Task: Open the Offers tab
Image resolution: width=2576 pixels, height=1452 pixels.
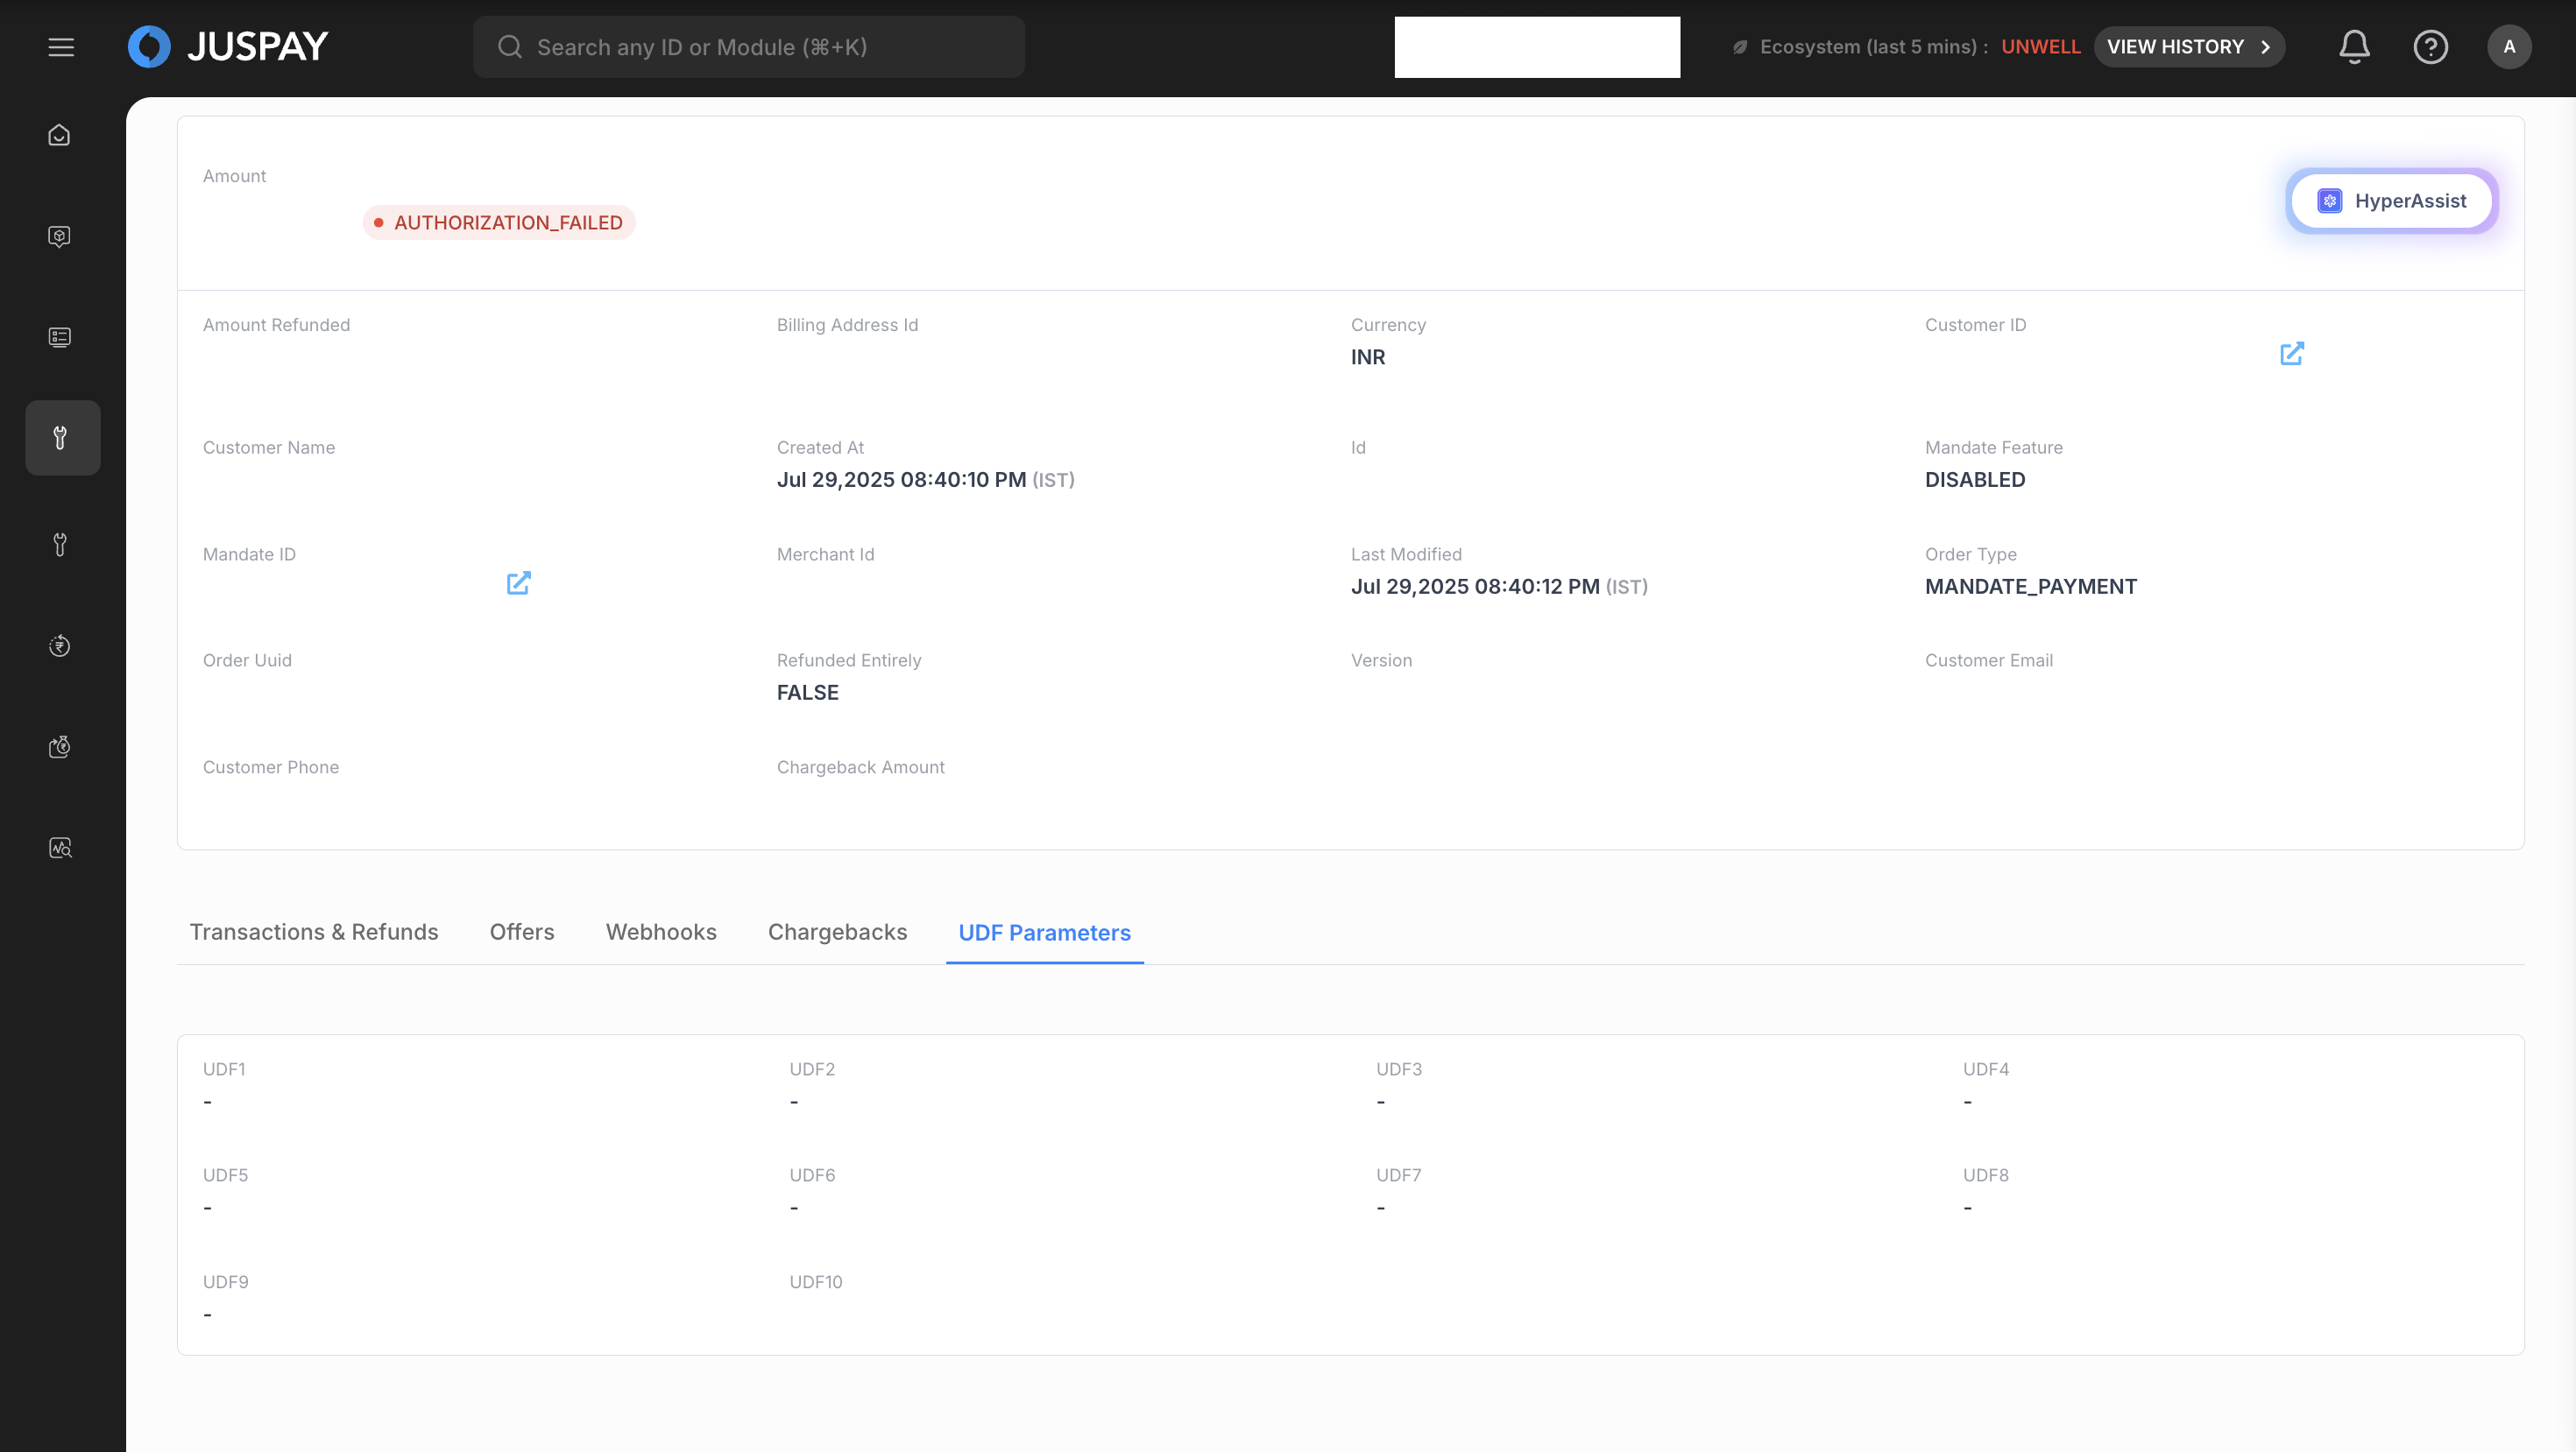Action: click(x=522, y=933)
